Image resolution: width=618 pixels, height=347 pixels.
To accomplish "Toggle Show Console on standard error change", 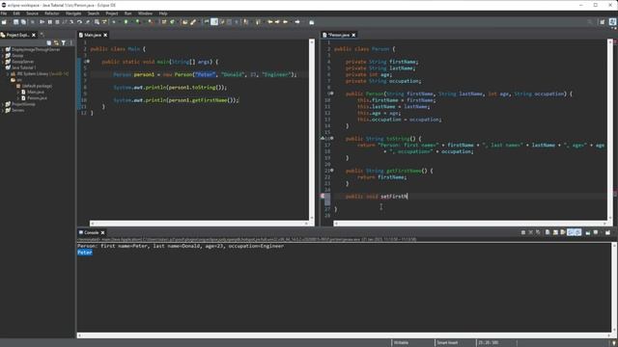I will pos(577,232).
